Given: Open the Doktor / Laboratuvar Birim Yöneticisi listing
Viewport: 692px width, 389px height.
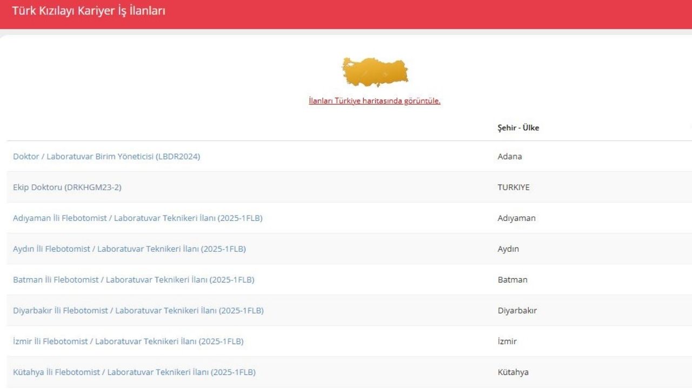Looking at the screenshot, I should [x=107, y=157].
